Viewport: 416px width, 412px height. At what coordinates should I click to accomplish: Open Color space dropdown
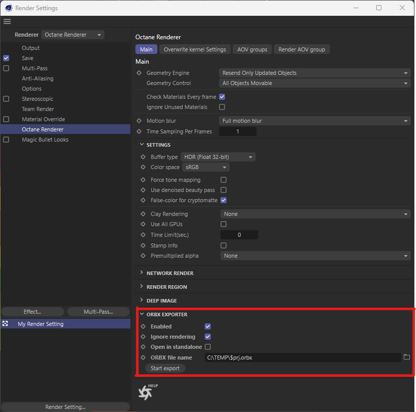[x=206, y=167]
